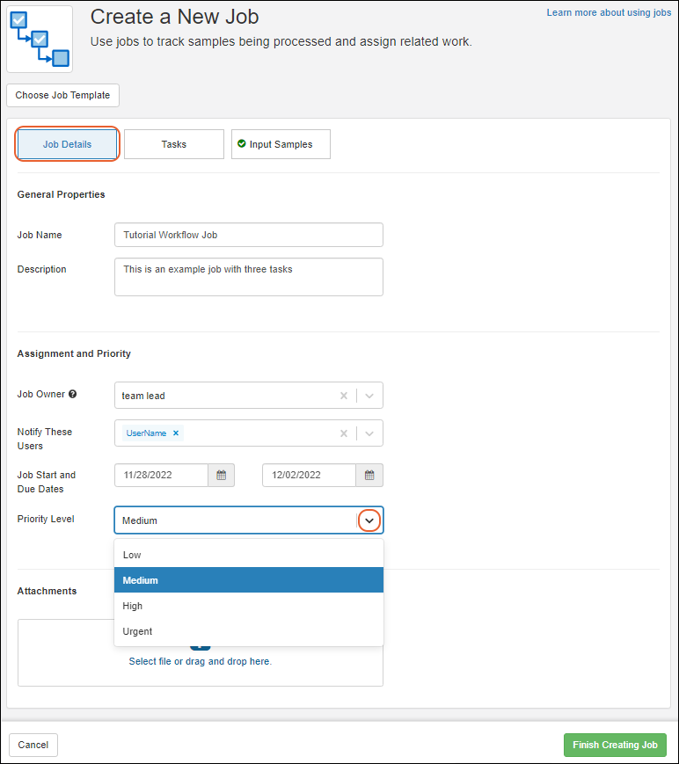Click the job workflow icon at top left
Image resolution: width=679 pixels, height=764 pixels.
[x=40, y=39]
